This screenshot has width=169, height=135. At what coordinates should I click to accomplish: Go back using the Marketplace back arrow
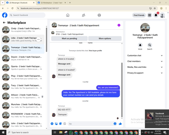coord(4,23)
